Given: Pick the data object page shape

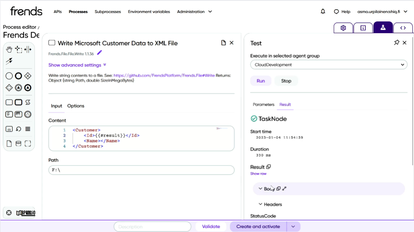Looking at the screenshot, I should pos(9,143).
